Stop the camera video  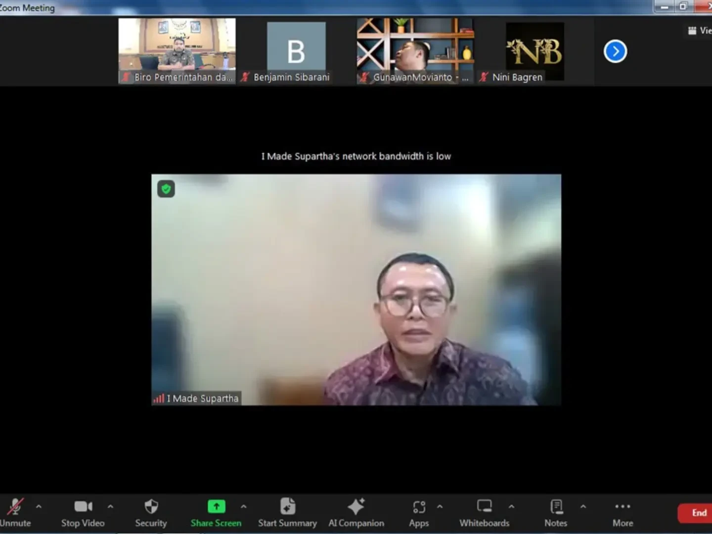coord(83,512)
